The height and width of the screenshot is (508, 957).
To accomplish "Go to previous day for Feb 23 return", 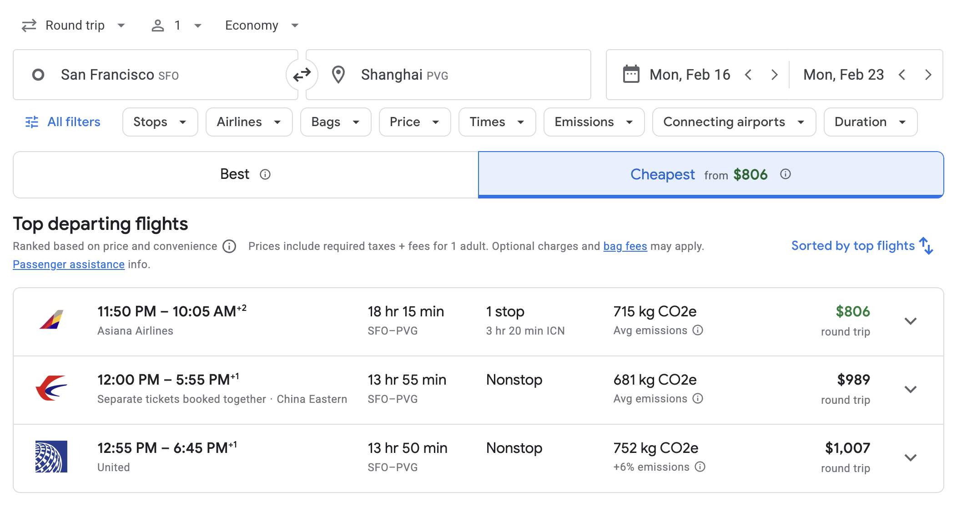I will [x=902, y=75].
